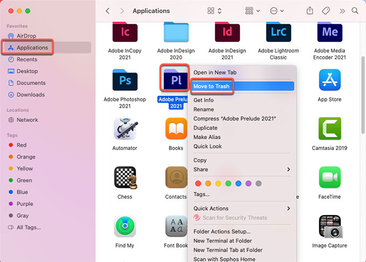Click the Edit Tags toolbar icon
This screenshot has height=262, width=366.
[326, 11]
